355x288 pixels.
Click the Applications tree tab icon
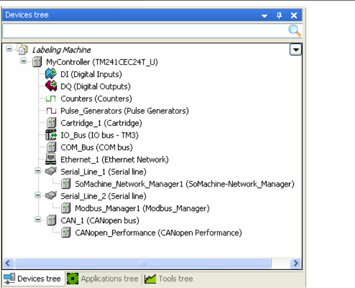click(73, 278)
